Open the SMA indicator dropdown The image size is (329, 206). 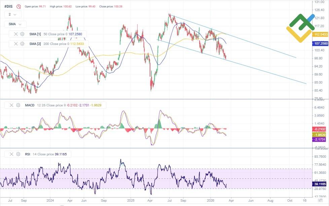point(15,24)
